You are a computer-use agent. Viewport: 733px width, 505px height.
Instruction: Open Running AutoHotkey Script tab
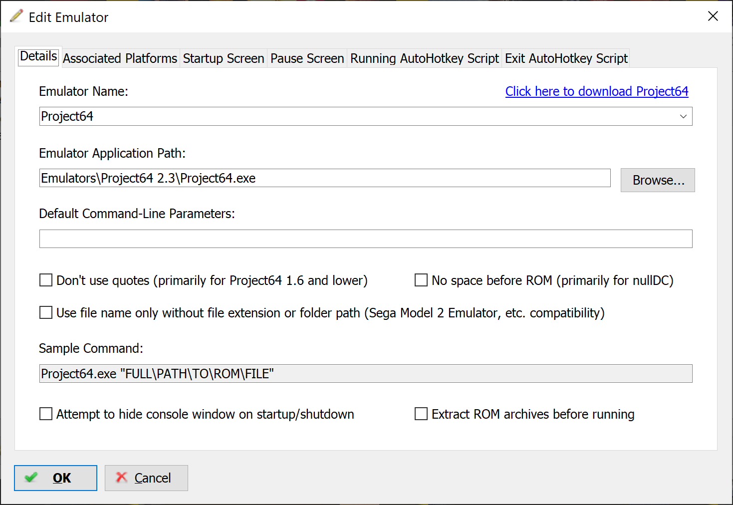tap(425, 58)
